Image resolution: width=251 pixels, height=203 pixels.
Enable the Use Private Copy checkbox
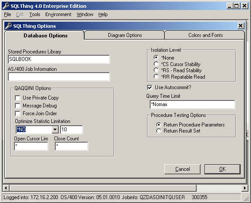tap(17, 98)
